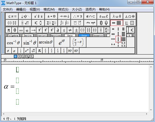Open the spaces and ellipses palette
This screenshot has height=122, width=155.
point(25,16)
